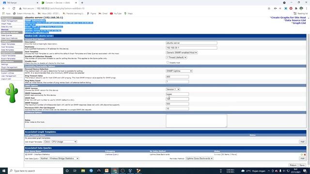
Task: Focus the SNMP Community field
Action: 177,94
